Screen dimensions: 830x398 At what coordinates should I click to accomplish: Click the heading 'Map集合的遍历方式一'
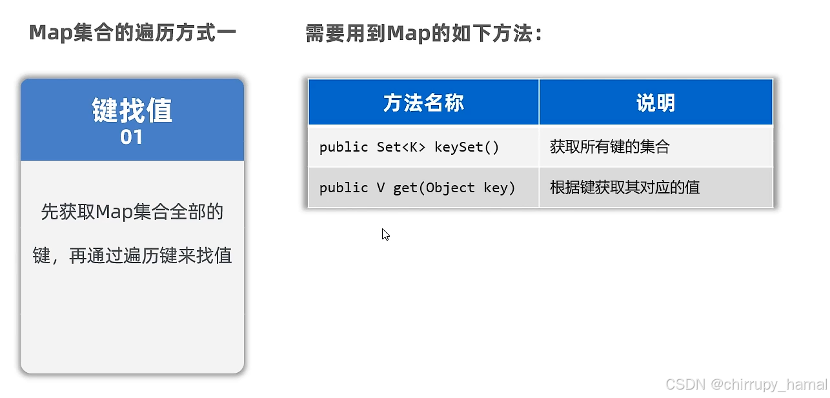pyautogui.click(x=132, y=33)
